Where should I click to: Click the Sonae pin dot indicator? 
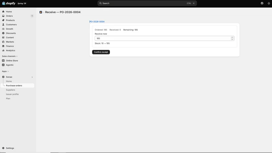click(x=32, y=77)
